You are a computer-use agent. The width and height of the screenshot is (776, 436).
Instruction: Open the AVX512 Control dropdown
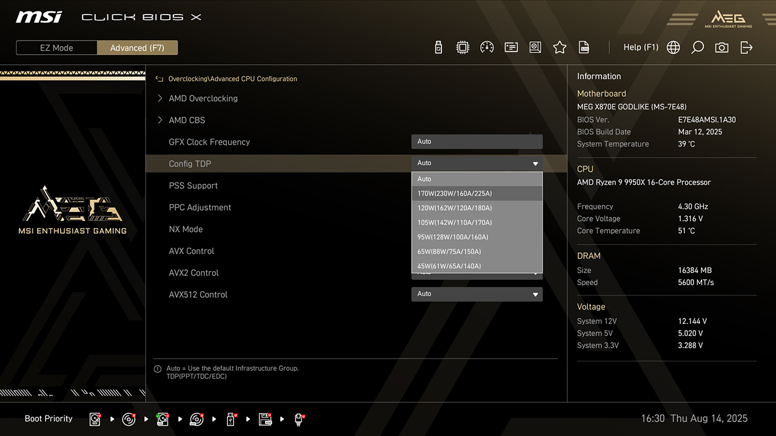477,294
